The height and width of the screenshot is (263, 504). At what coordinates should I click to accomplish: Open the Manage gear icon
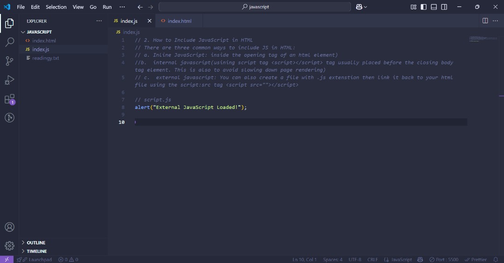coord(10,246)
